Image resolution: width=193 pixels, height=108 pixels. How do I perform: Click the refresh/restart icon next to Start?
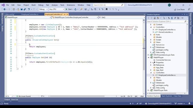tap(75, 9)
